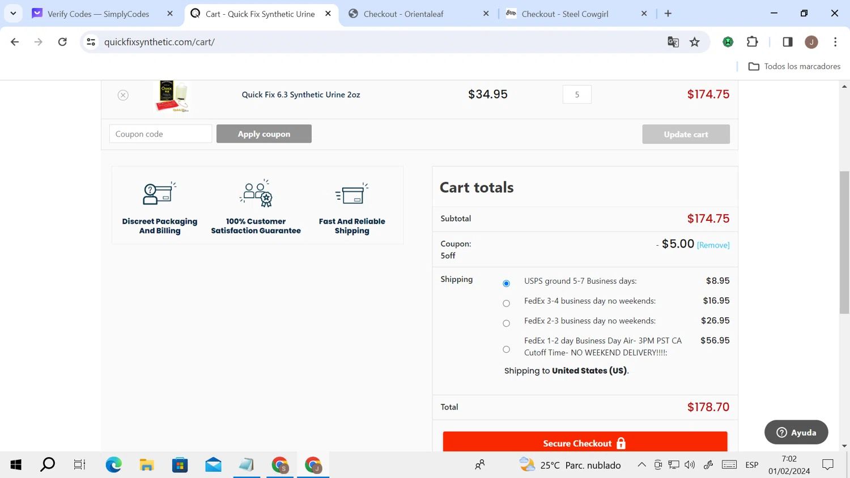Remove the 5off coupon
The height and width of the screenshot is (478, 850).
click(713, 245)
